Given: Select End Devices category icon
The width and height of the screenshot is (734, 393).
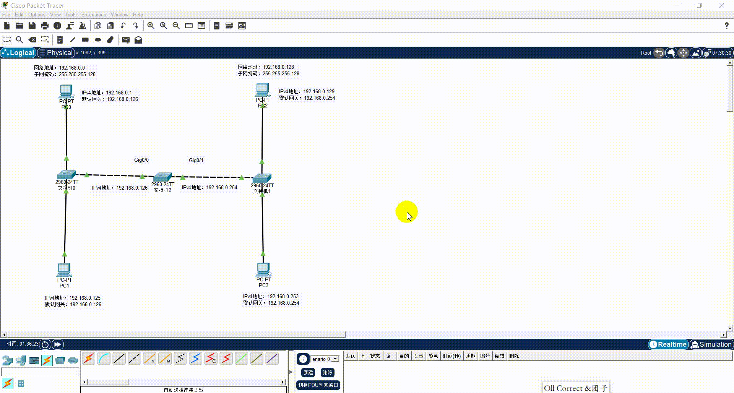Looking at the screenshot, I should (21, 360).
